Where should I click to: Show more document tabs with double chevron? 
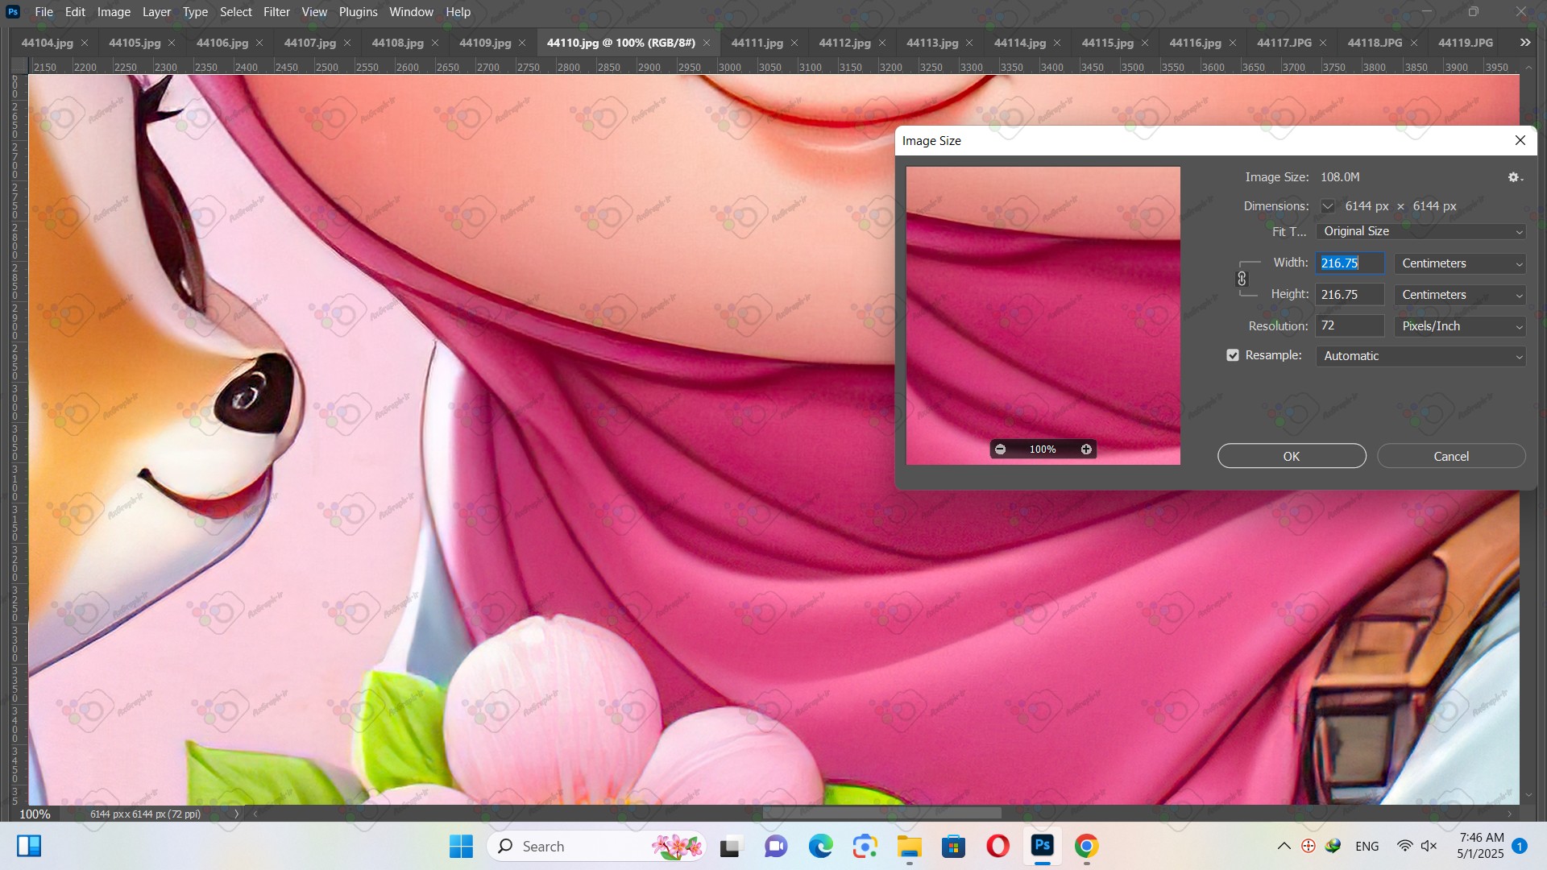tap(1524, 43)
